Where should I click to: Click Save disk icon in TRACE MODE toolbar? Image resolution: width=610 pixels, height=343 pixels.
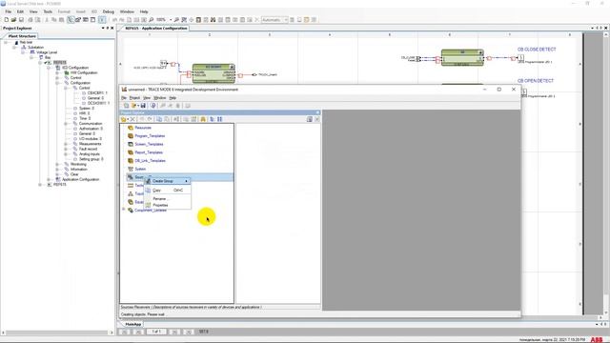coord(143,106)
